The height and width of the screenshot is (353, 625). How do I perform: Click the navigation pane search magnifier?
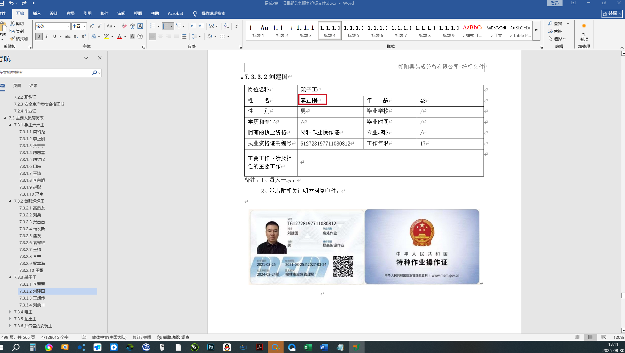click(95, 73)
